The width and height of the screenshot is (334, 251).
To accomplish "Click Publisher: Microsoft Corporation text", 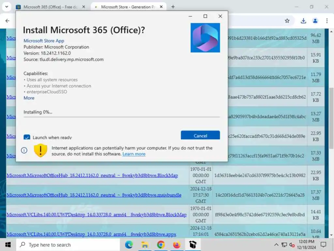I will pyautogui.click(x=56, y=47).
